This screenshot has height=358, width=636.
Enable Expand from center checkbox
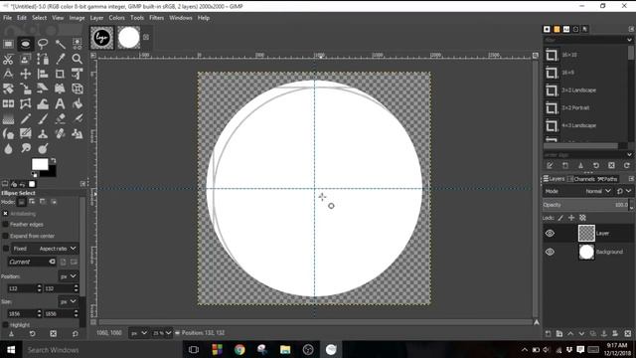tap(5, 236)
